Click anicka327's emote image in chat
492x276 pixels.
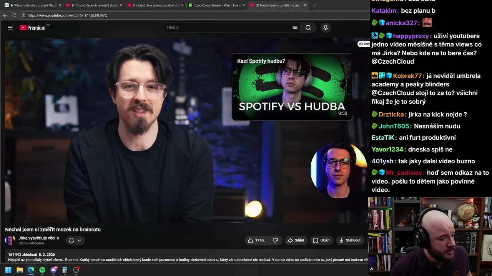[x=427, y=23]
